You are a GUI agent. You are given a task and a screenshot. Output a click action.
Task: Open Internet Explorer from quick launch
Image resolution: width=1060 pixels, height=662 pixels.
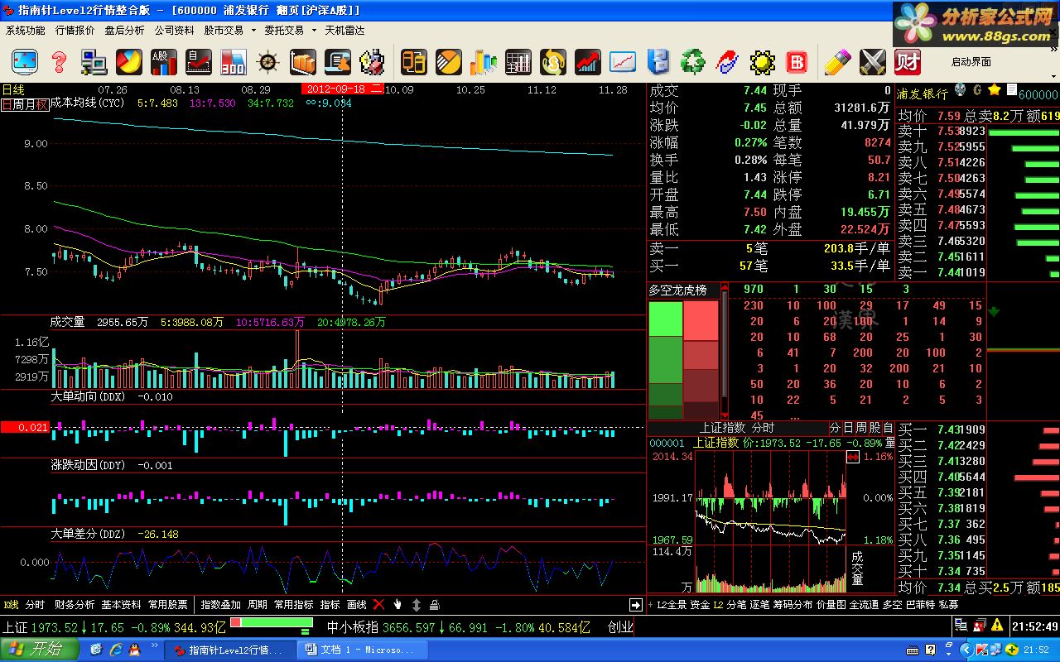(x=115, y=649)
